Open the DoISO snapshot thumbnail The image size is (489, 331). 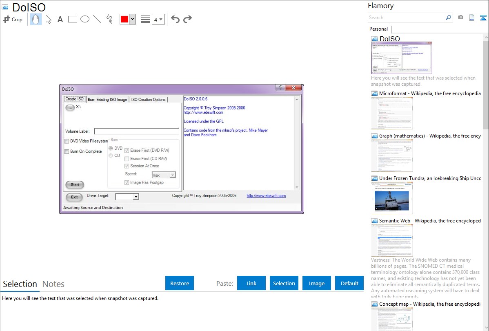tap(401, 58)
